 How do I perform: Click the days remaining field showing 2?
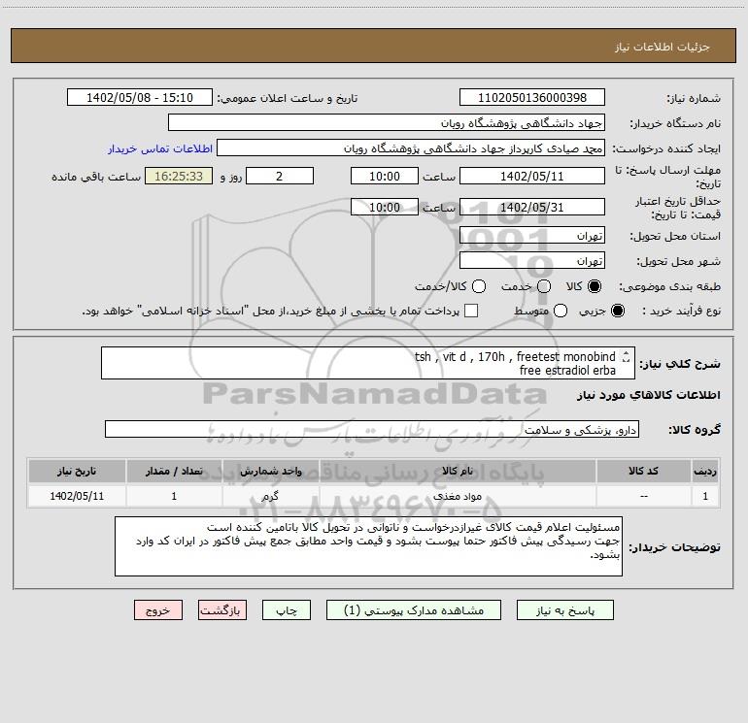(280, 176)
